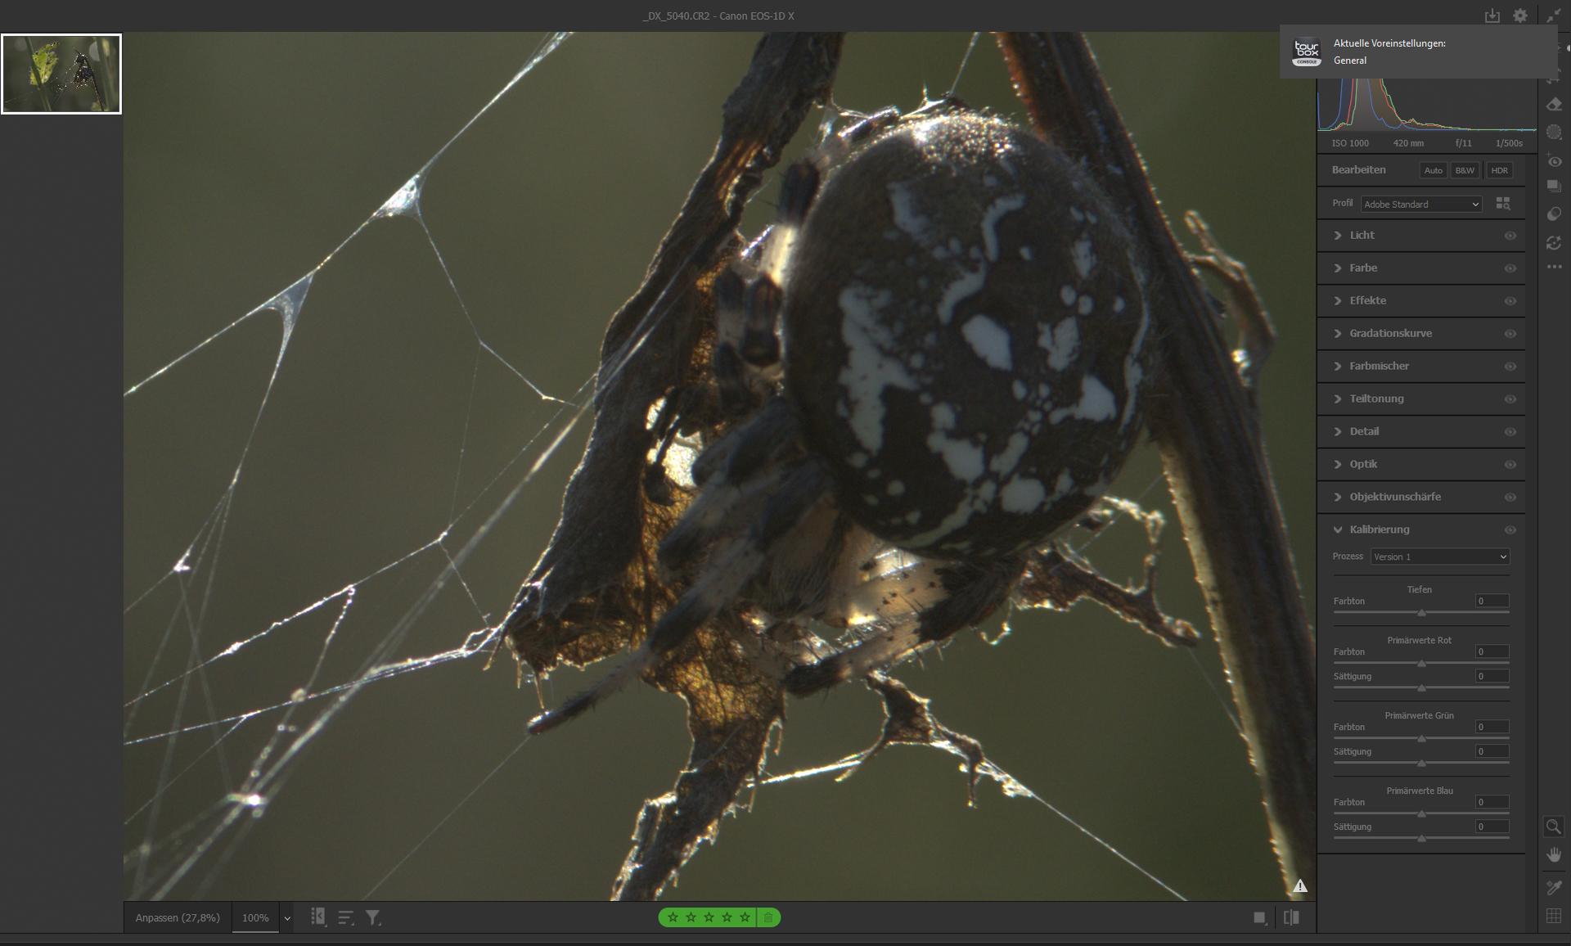1571x946 pixels.
Task: Activate the color sampler eyedropper tool
Action: coord(1553,887)
